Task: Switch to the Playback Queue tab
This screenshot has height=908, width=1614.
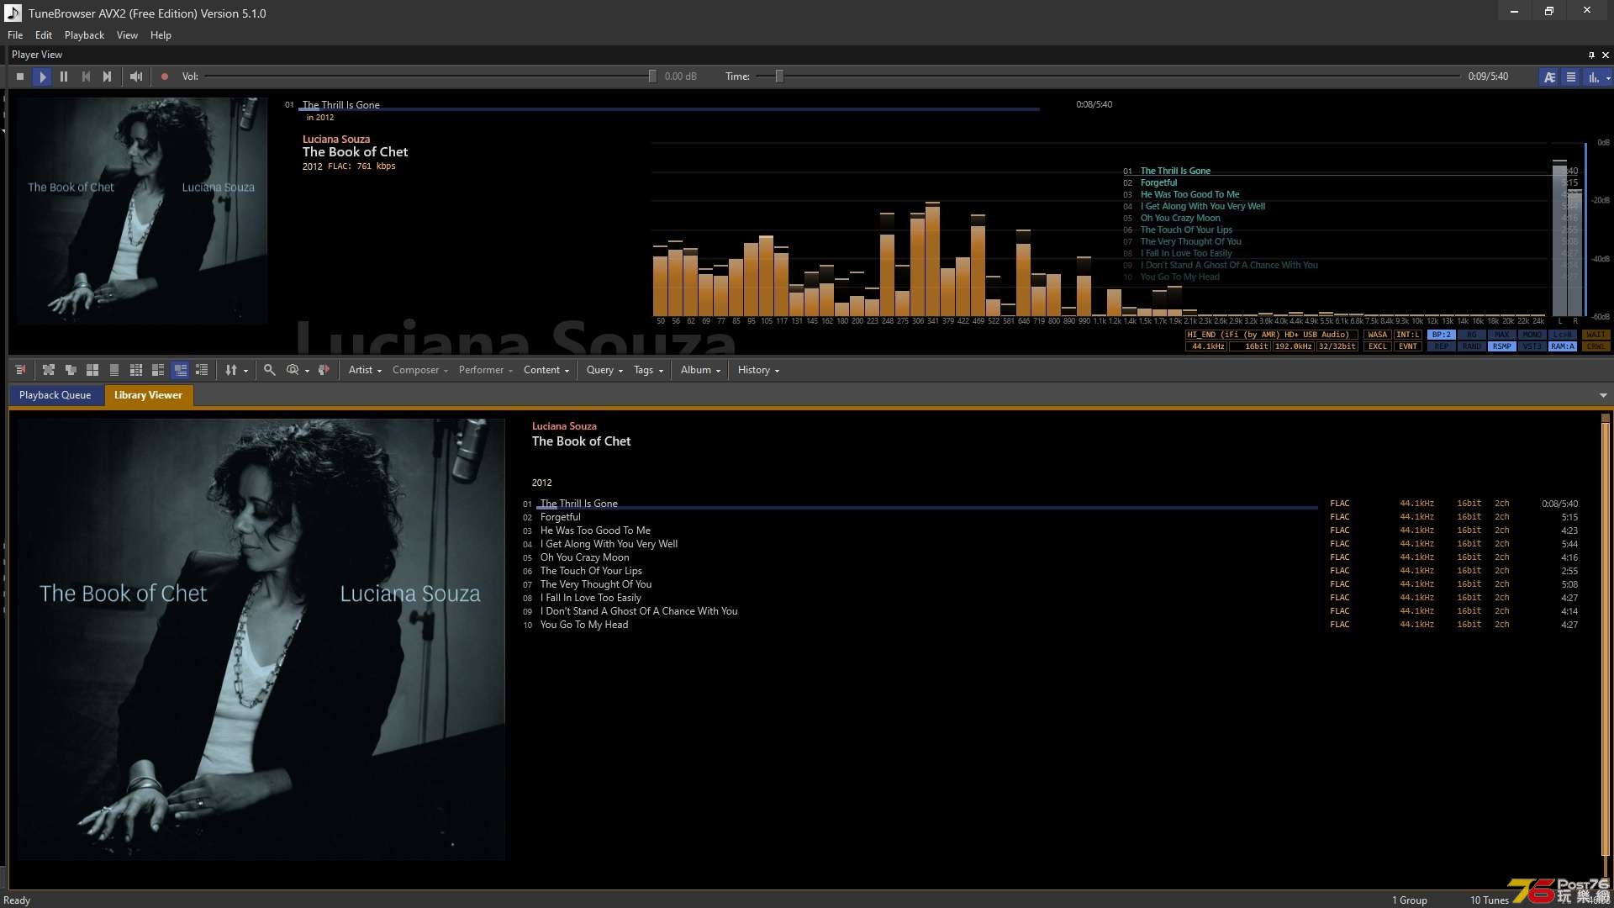Action: pos(55,395)
